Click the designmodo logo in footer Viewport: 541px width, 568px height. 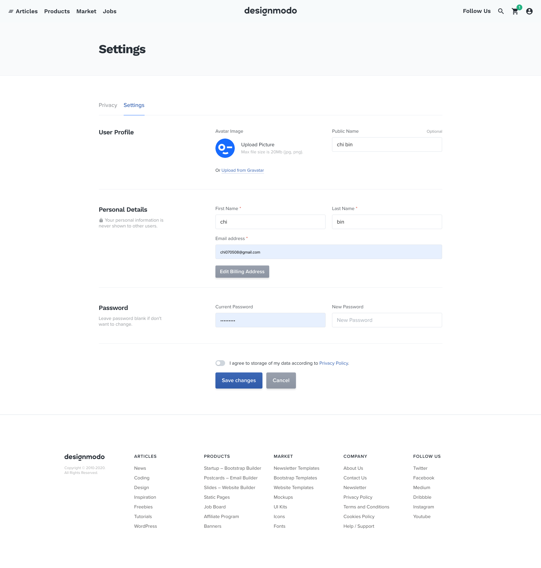click(84, 457)
